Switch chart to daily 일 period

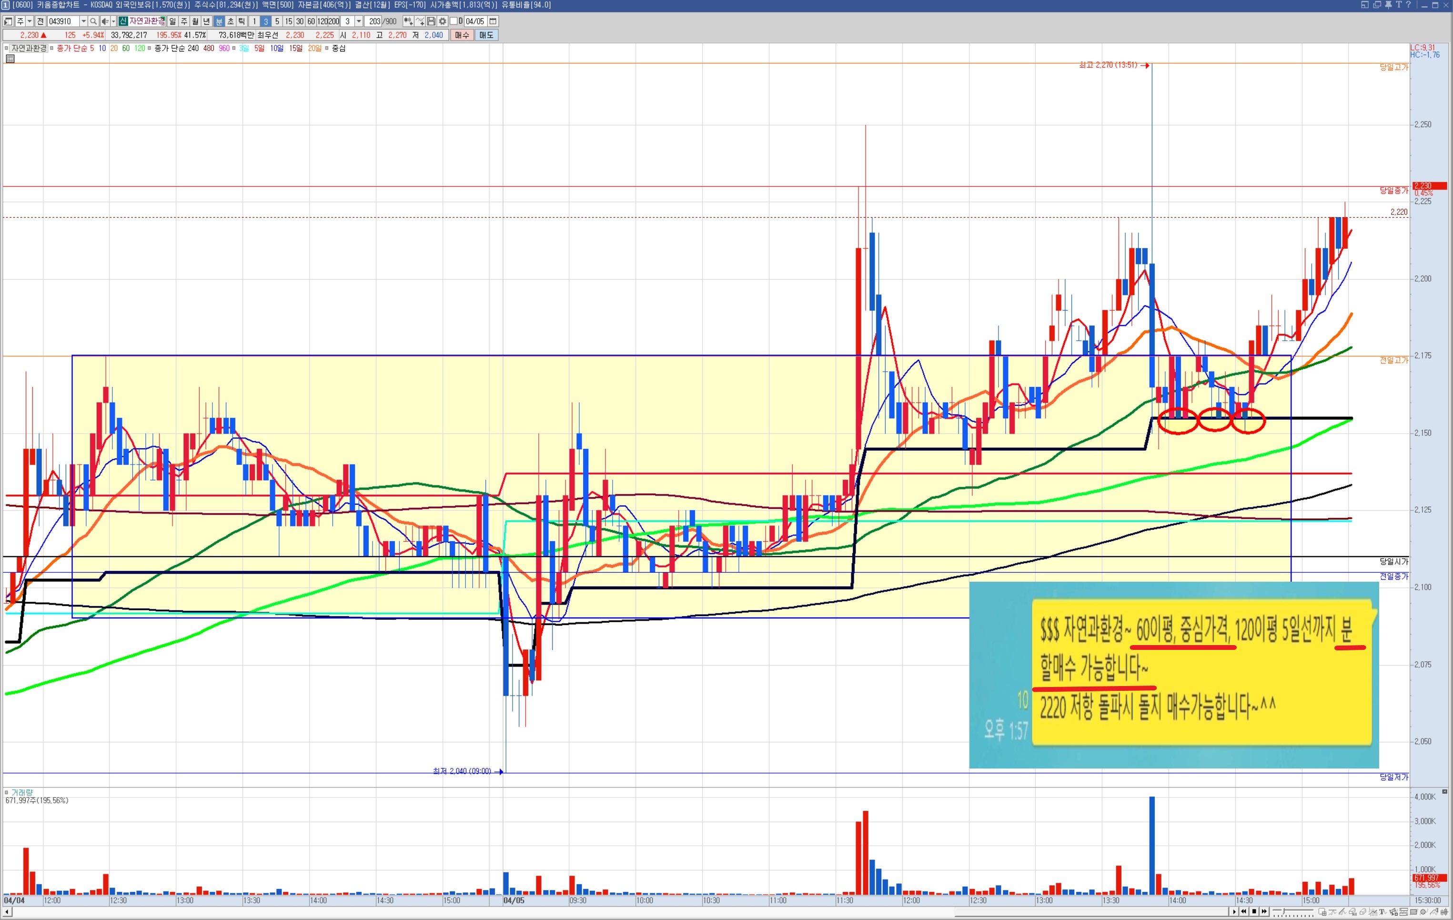point(172,22)
